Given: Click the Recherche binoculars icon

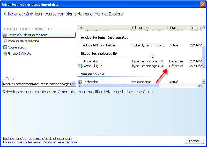Looking at the screenshot, I should point(80,82).
